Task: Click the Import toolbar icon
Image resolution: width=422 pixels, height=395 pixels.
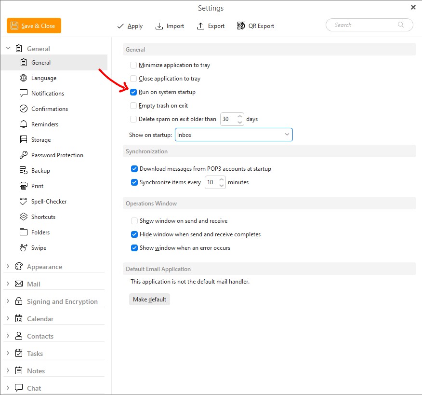Action: tap(159, 26)
